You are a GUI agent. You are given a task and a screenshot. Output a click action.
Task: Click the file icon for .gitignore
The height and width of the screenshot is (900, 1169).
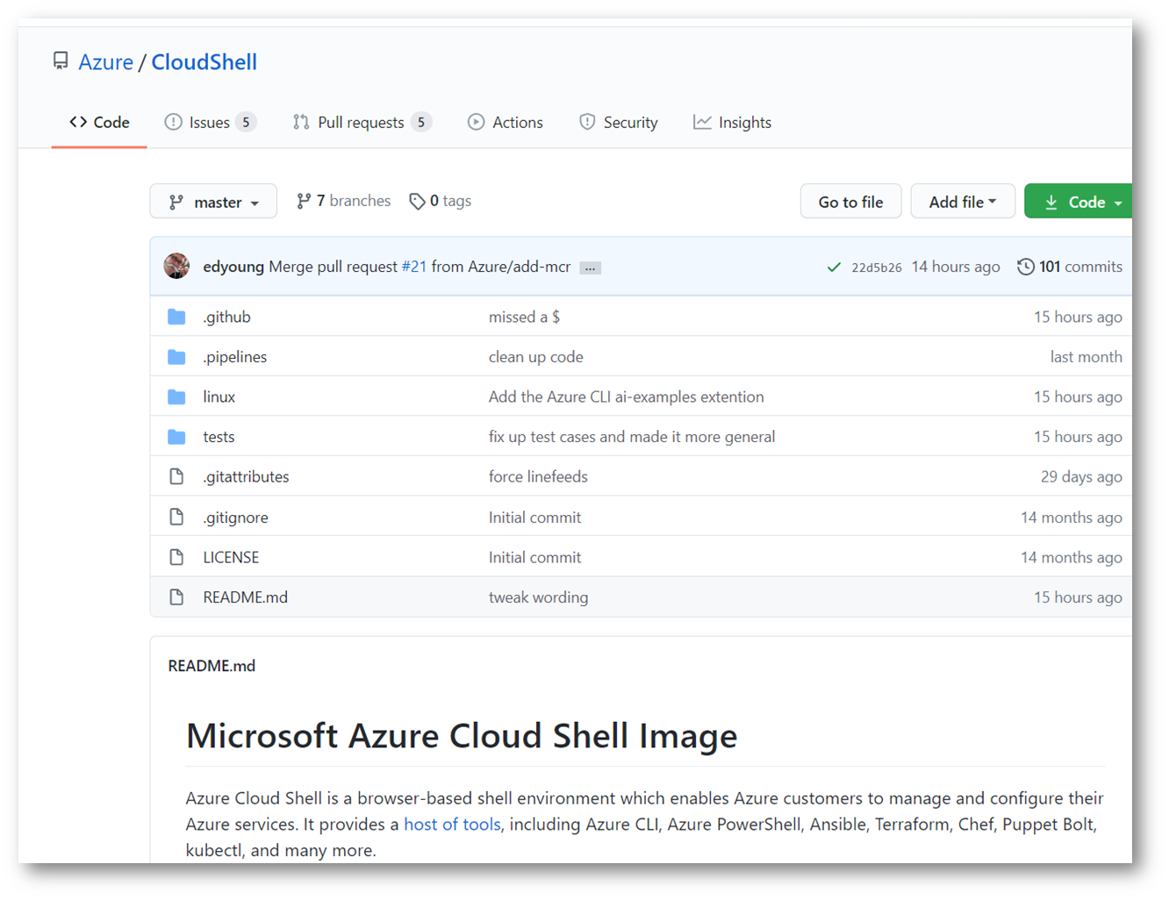(x=176, y=517)
